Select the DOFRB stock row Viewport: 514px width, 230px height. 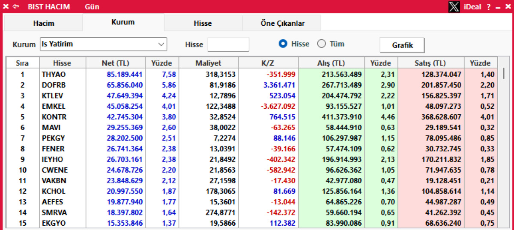click(252, 85)
